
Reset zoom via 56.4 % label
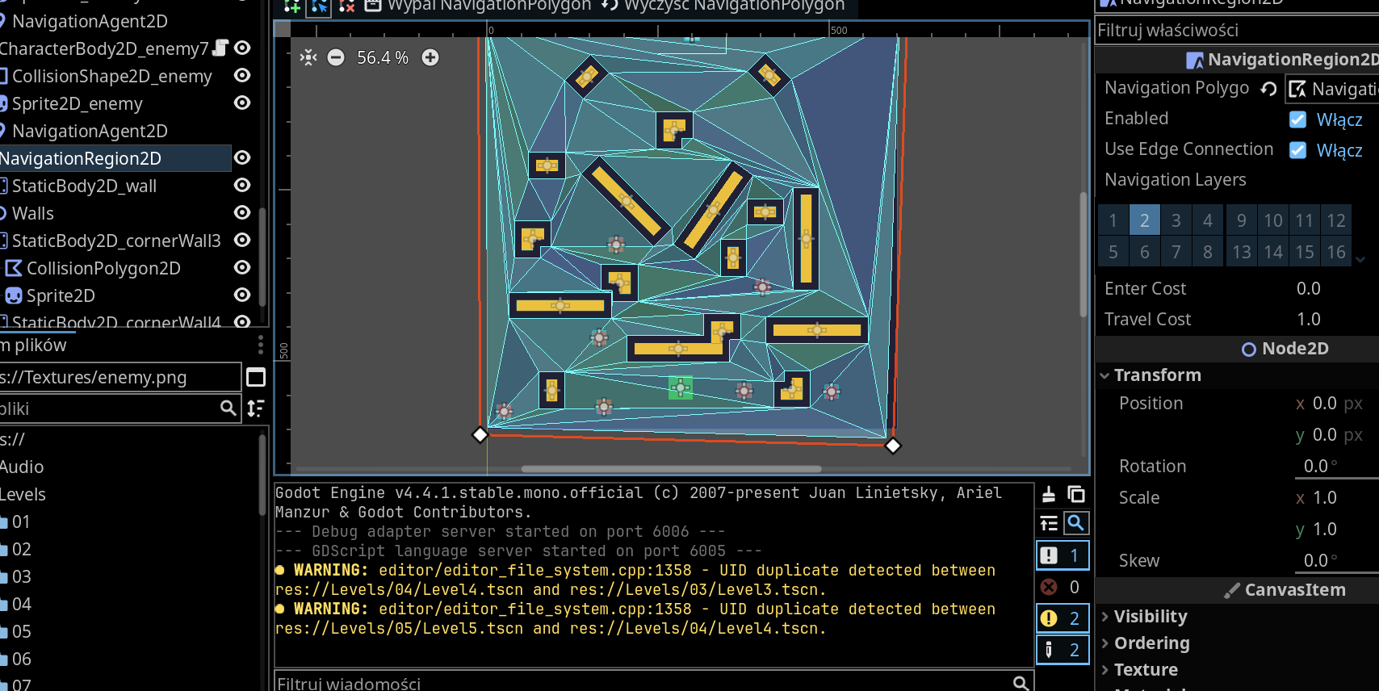pos(383,57)
